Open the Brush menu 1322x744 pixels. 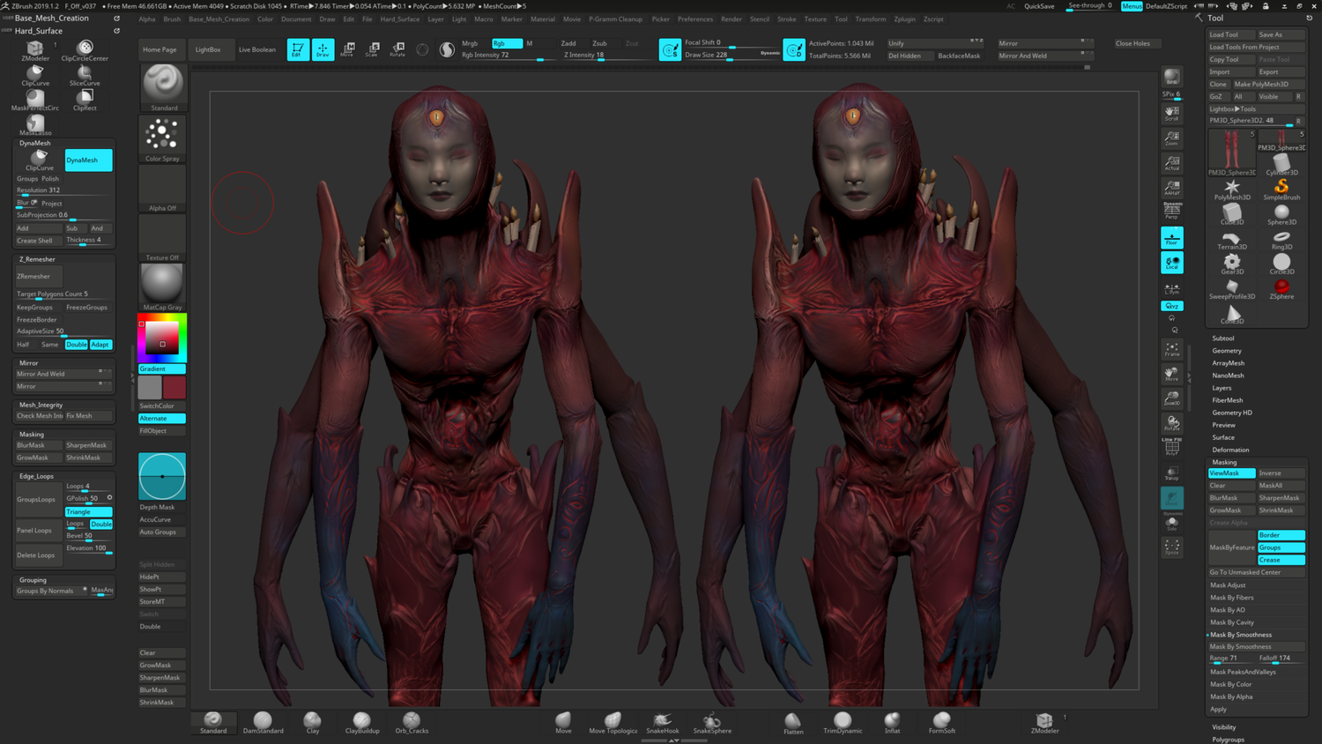tap(172, 19)
